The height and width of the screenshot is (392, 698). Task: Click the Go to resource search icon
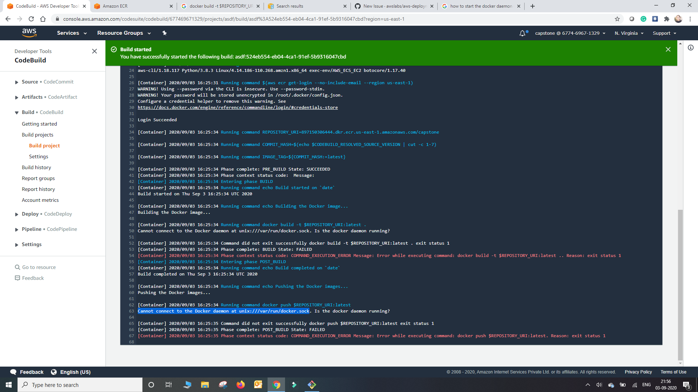[x=17, y=267]
